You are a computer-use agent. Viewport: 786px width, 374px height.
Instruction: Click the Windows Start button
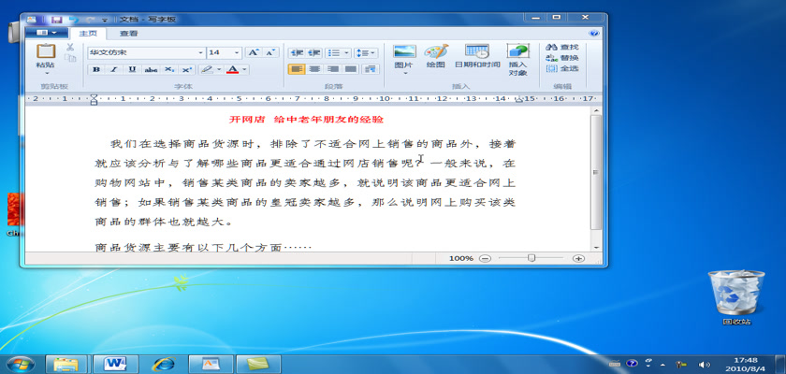click(x=21, y=364)
